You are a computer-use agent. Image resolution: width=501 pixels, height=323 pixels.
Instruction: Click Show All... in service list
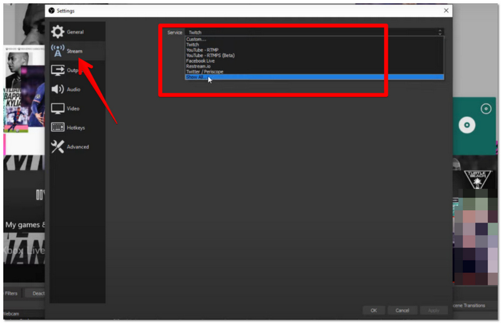(x=197, y=77)
